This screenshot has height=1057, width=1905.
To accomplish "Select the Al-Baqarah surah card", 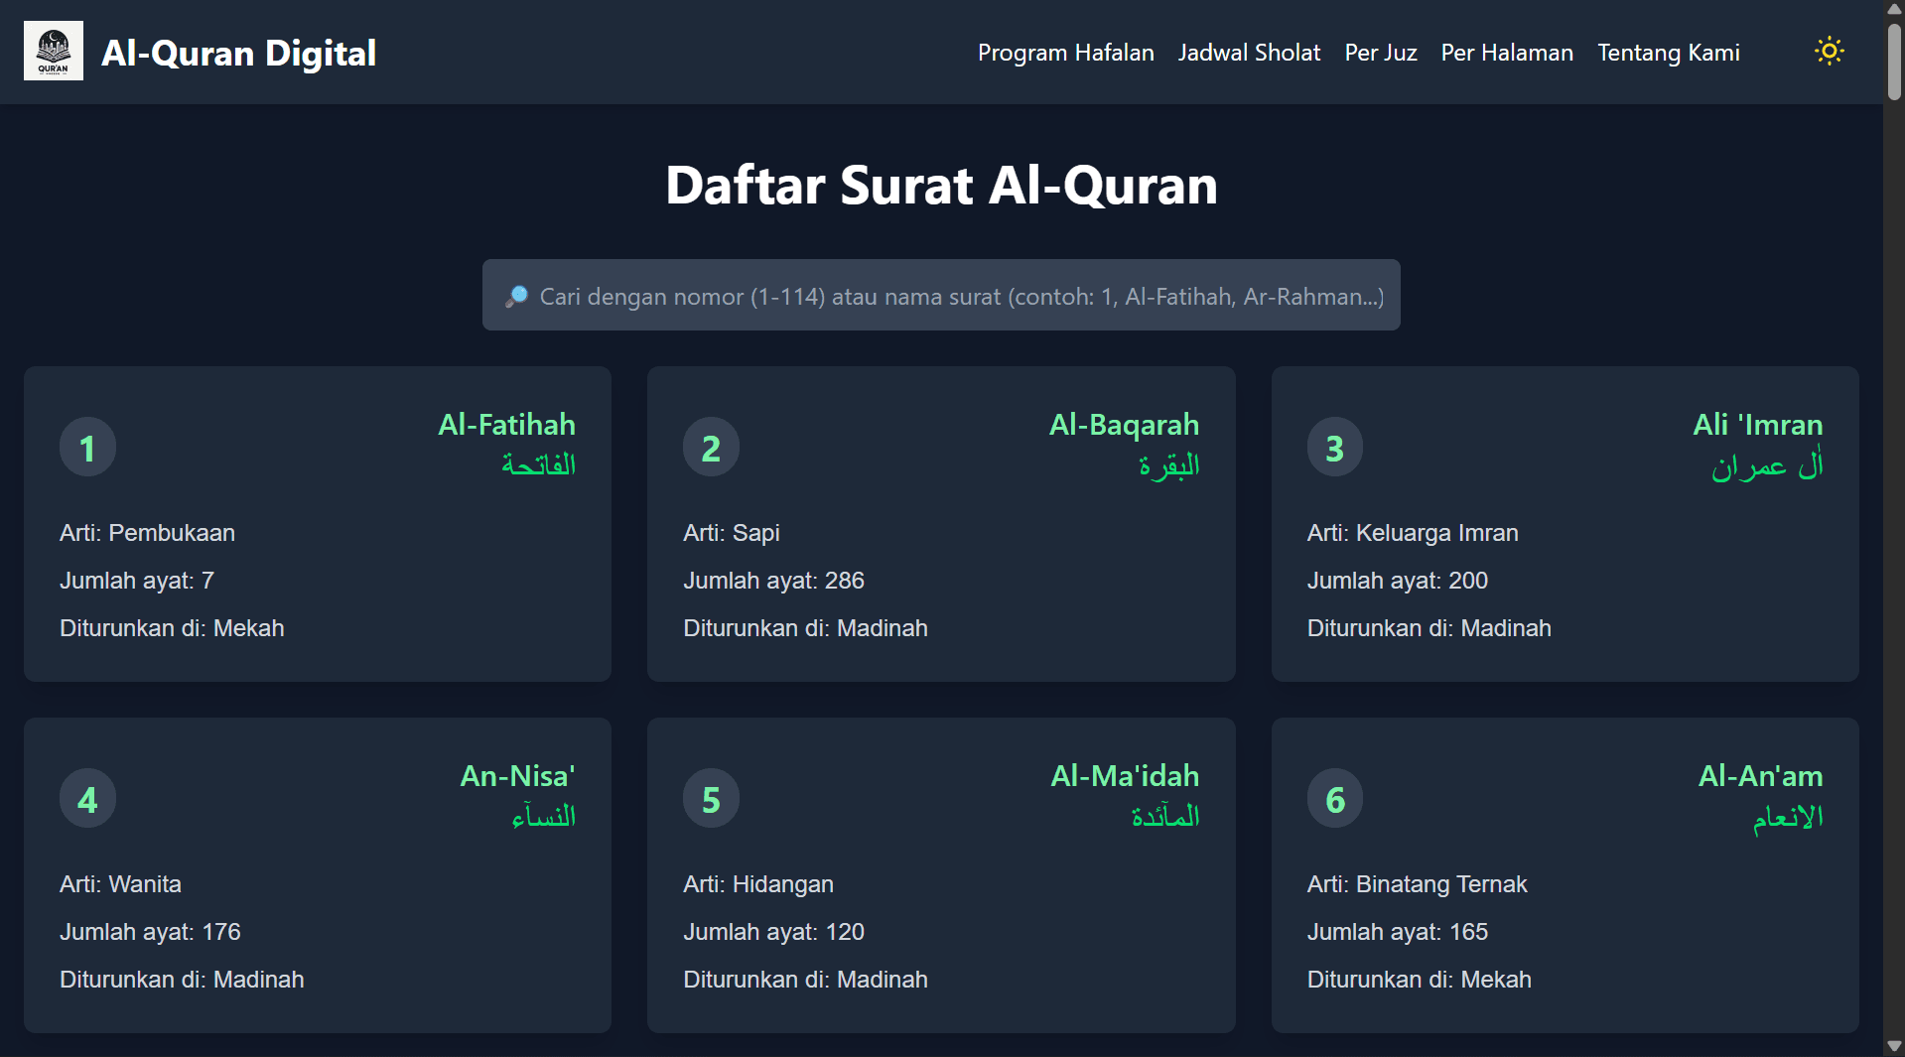I will click(940, 524).
